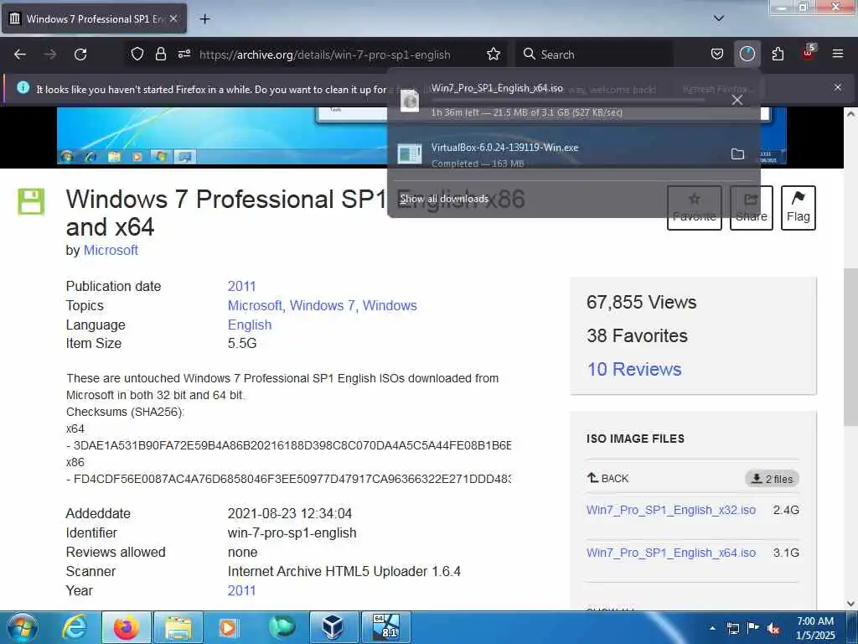Click Show all downloads

pyautogui.click(x=444, y=199)
